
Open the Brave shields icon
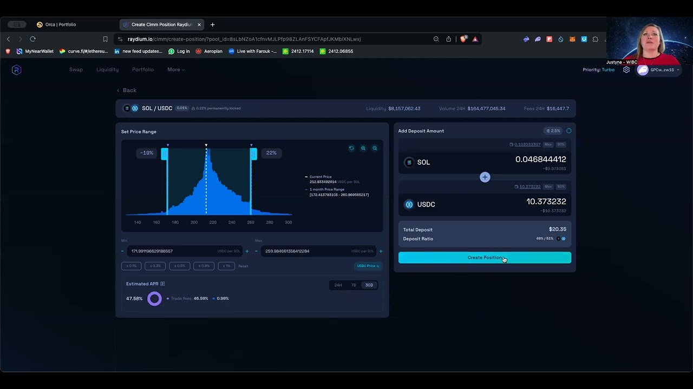tap(463, 39)
